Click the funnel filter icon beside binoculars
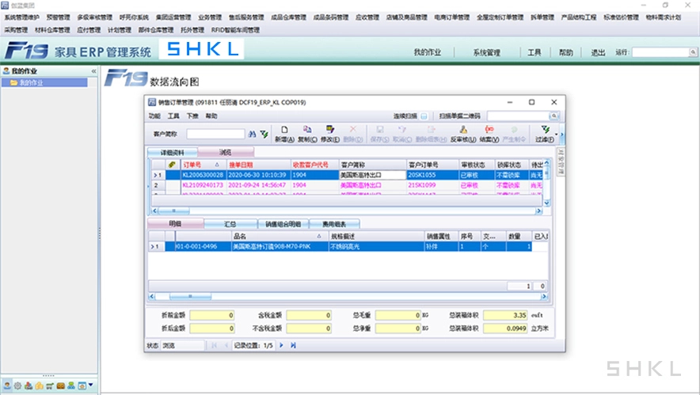Image resolution: width=700 pixels, height=395 pixels. (264, 134)
